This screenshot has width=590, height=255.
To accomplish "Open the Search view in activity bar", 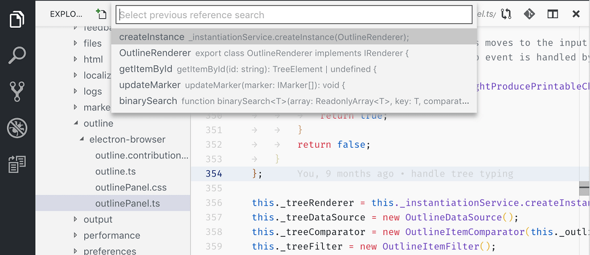I will (17, 55).
